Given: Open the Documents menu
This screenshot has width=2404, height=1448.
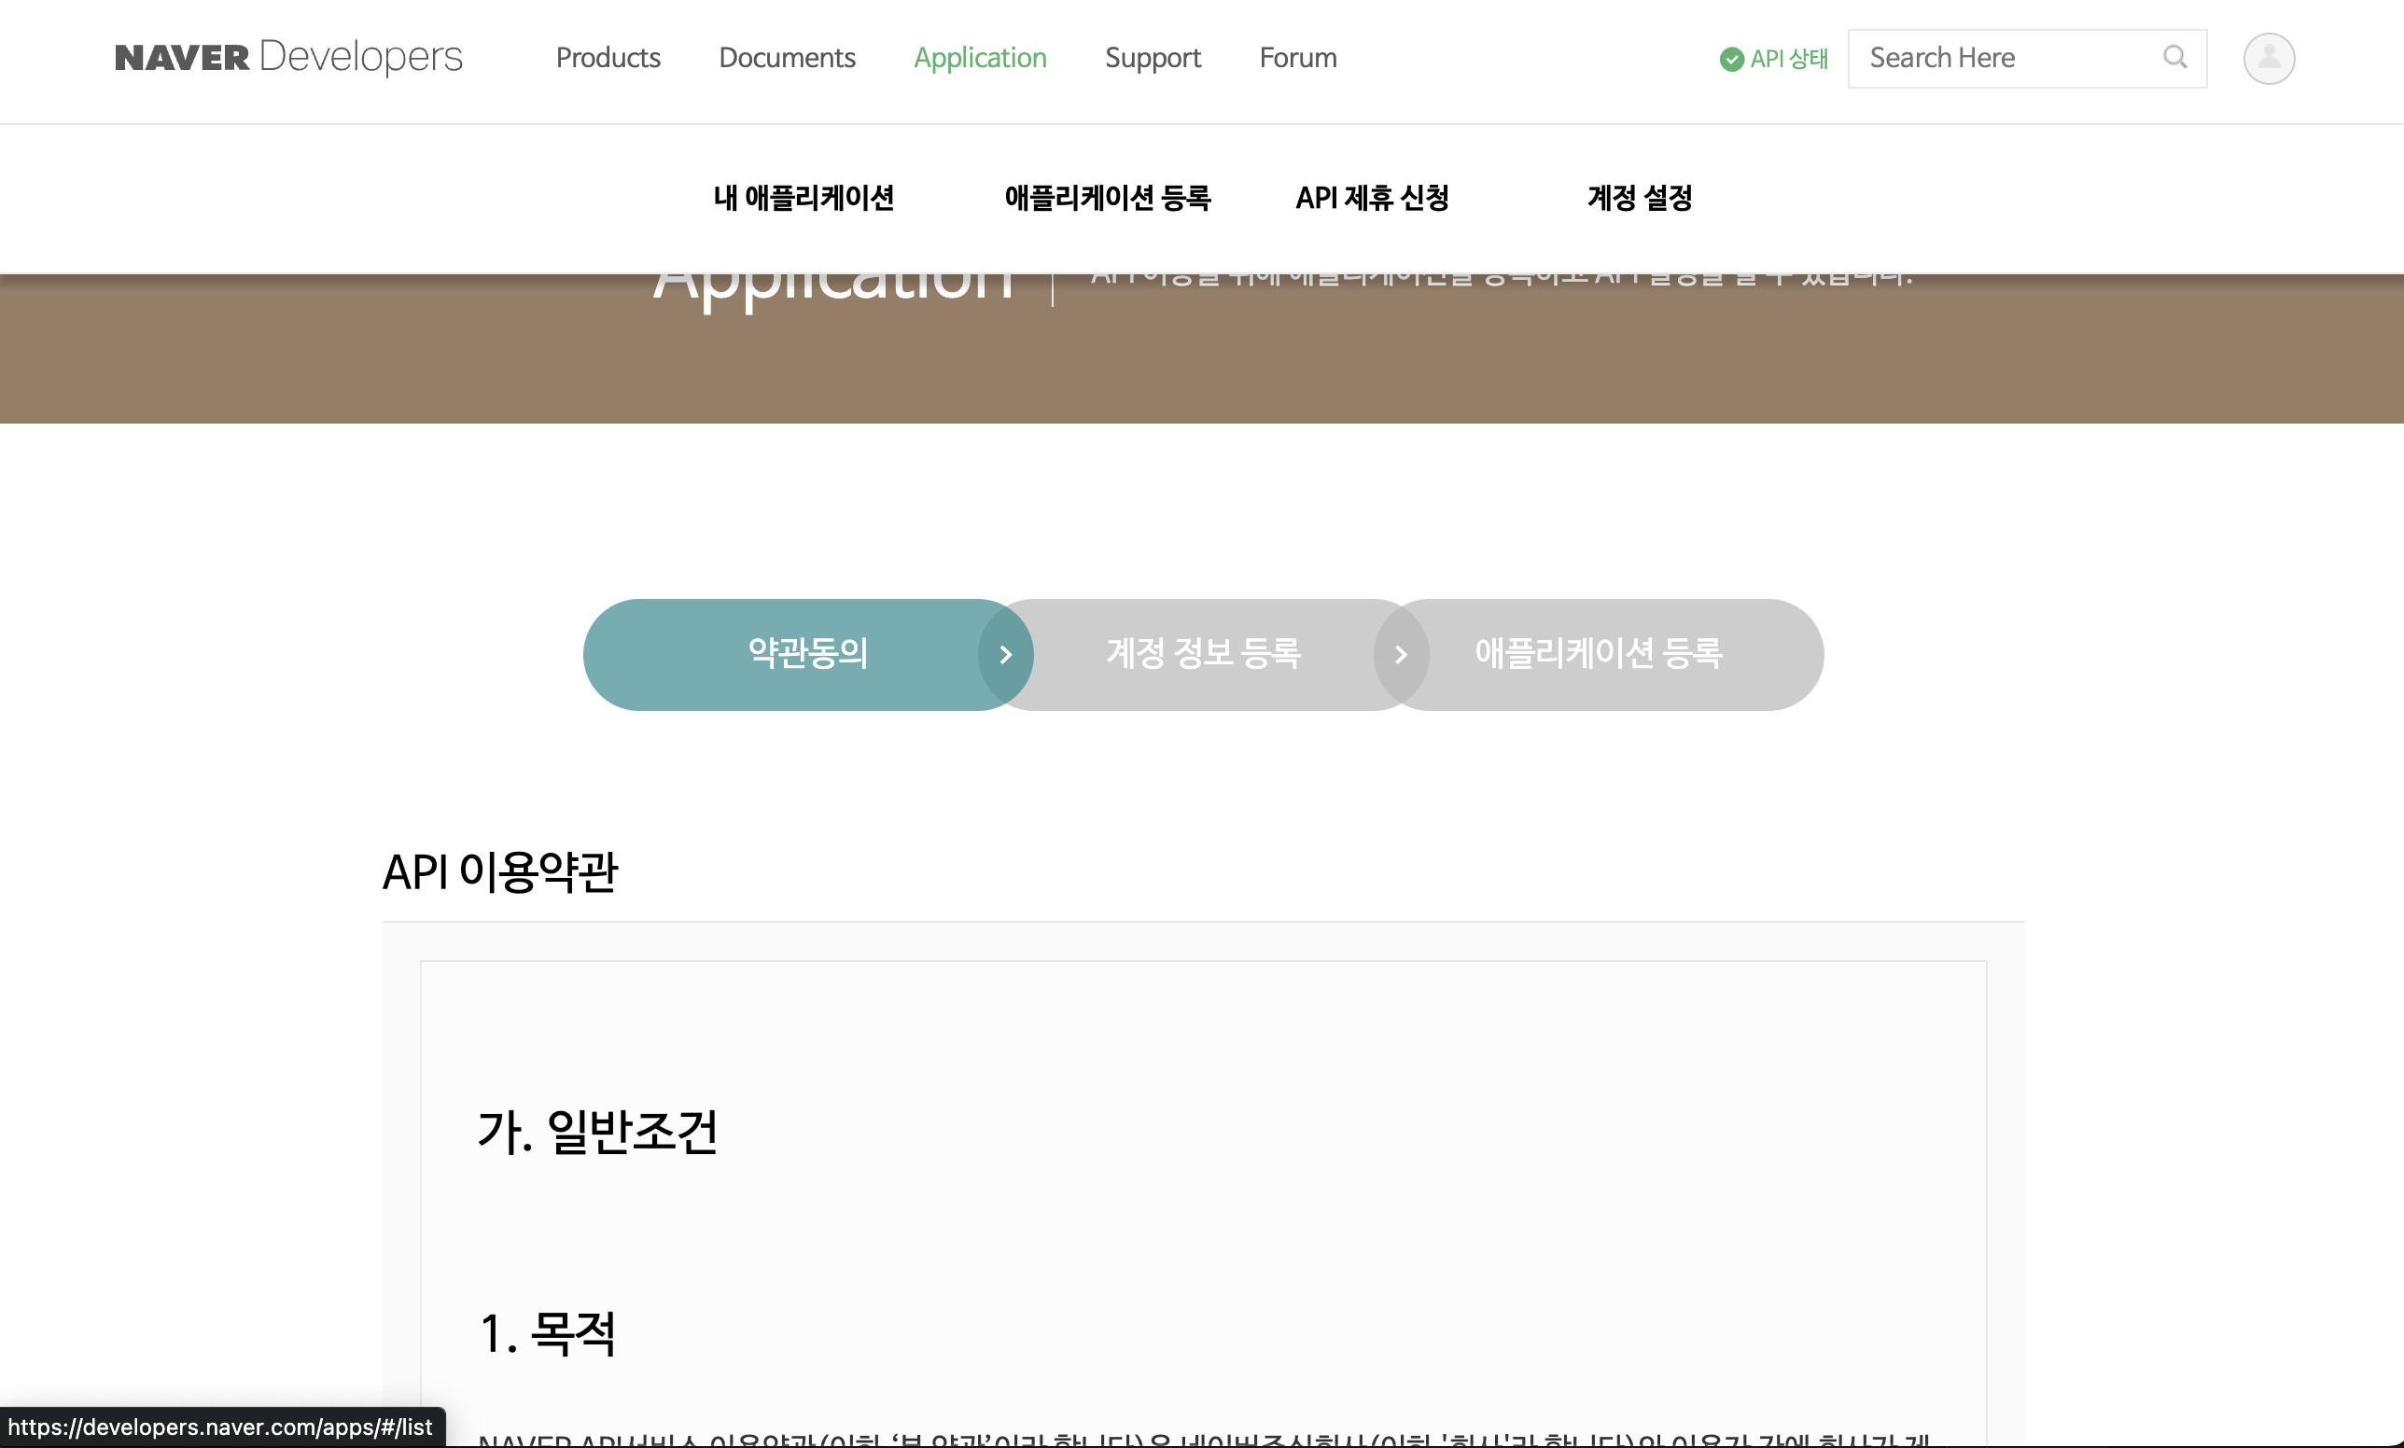Looking at the screenshot, I should pyautogui.click(x=787, y=58).
